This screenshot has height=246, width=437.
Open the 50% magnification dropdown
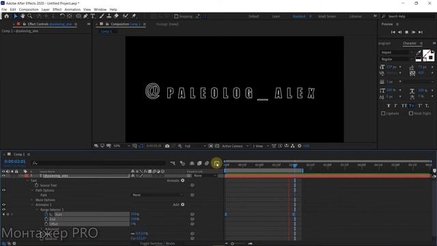click(122, 146)
